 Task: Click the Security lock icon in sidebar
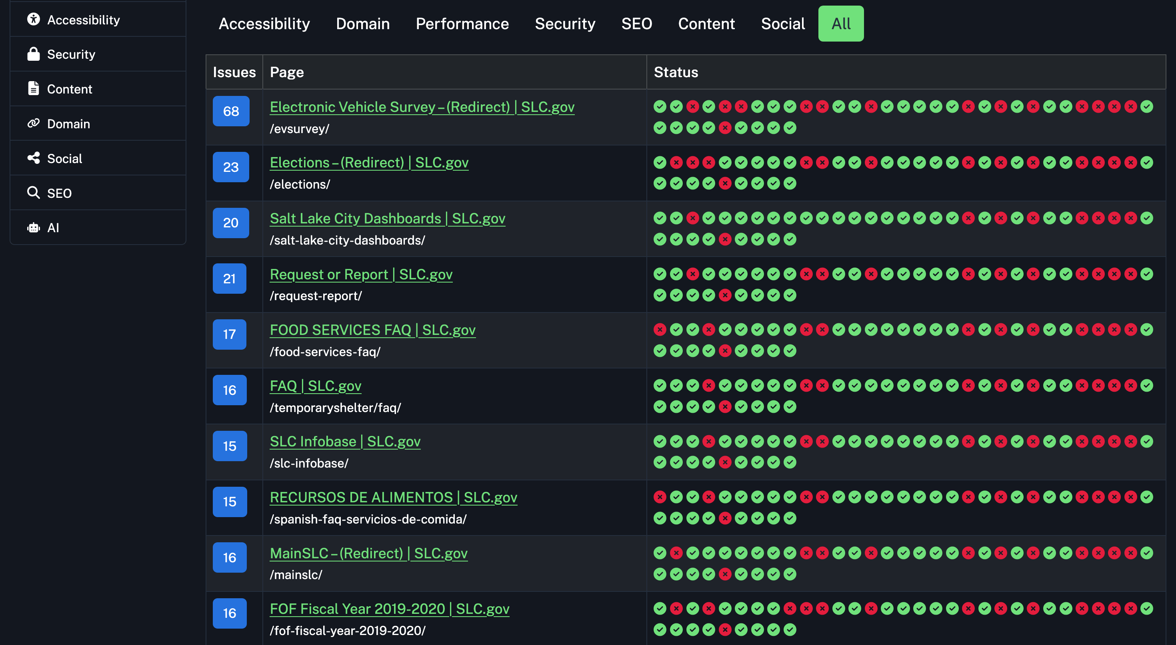(x=33, y=54)
